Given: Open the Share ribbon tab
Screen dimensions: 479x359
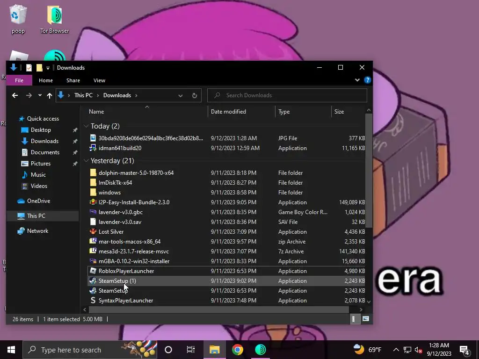Looking at the screenshot, I should [73, 80].
